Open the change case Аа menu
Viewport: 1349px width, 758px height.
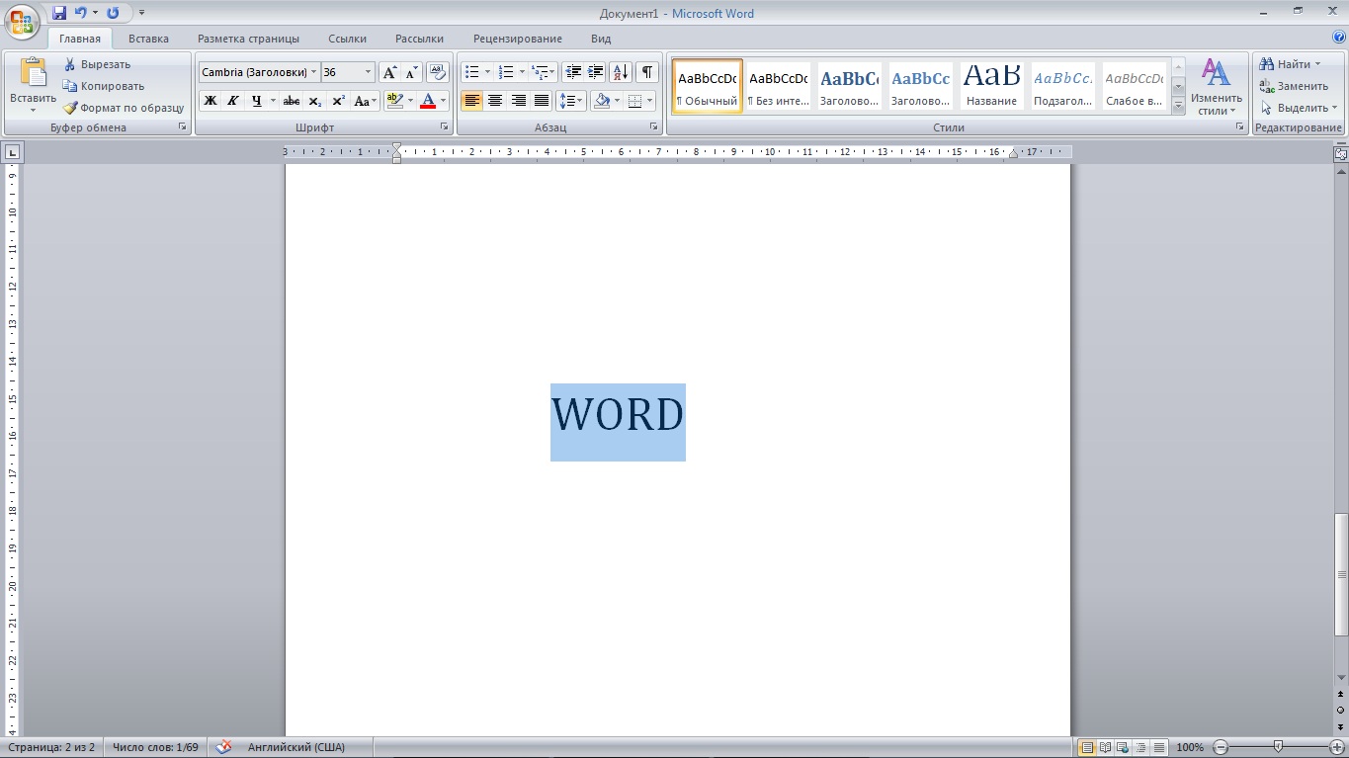click(x=365, y=101)
